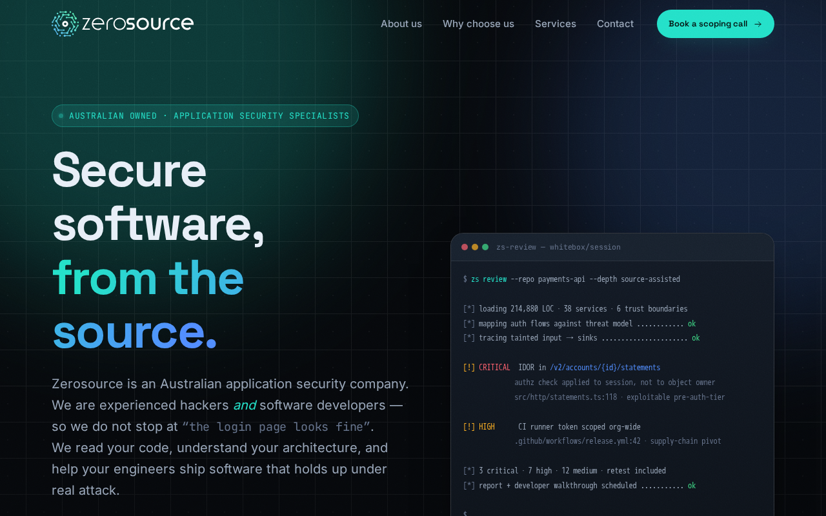Select 'report + developer walkthrough scheduled' line
The image size is (826, 516).
(x=579, y=486)
